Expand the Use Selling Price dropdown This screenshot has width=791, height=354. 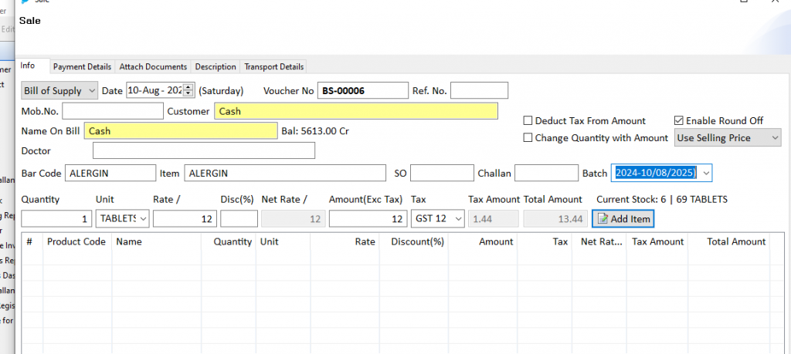pyautogui.click(x=728, y=138)
